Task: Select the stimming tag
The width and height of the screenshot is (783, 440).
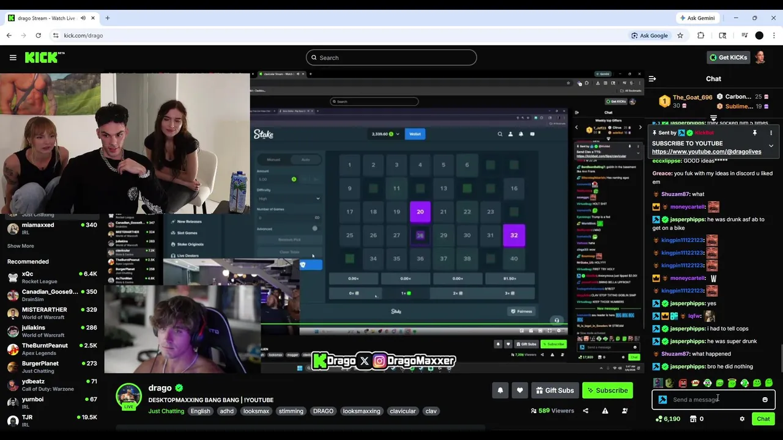Action: coord(291,411)
